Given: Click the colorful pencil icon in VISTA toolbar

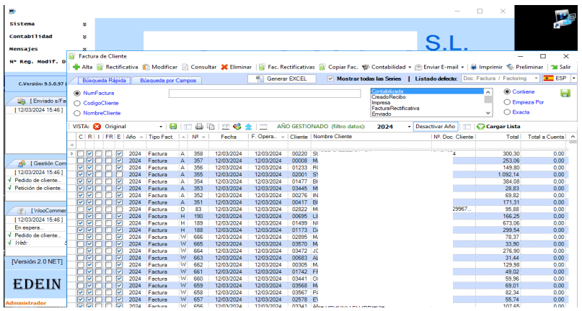Looking at the screenshot, I should pyautogui.click(x=237, y=127).
